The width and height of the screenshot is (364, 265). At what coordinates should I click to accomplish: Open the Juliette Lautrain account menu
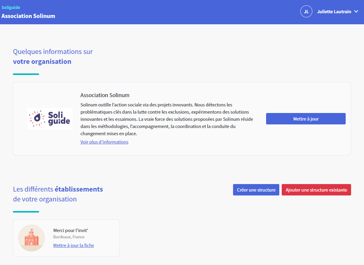pos(334,12)
